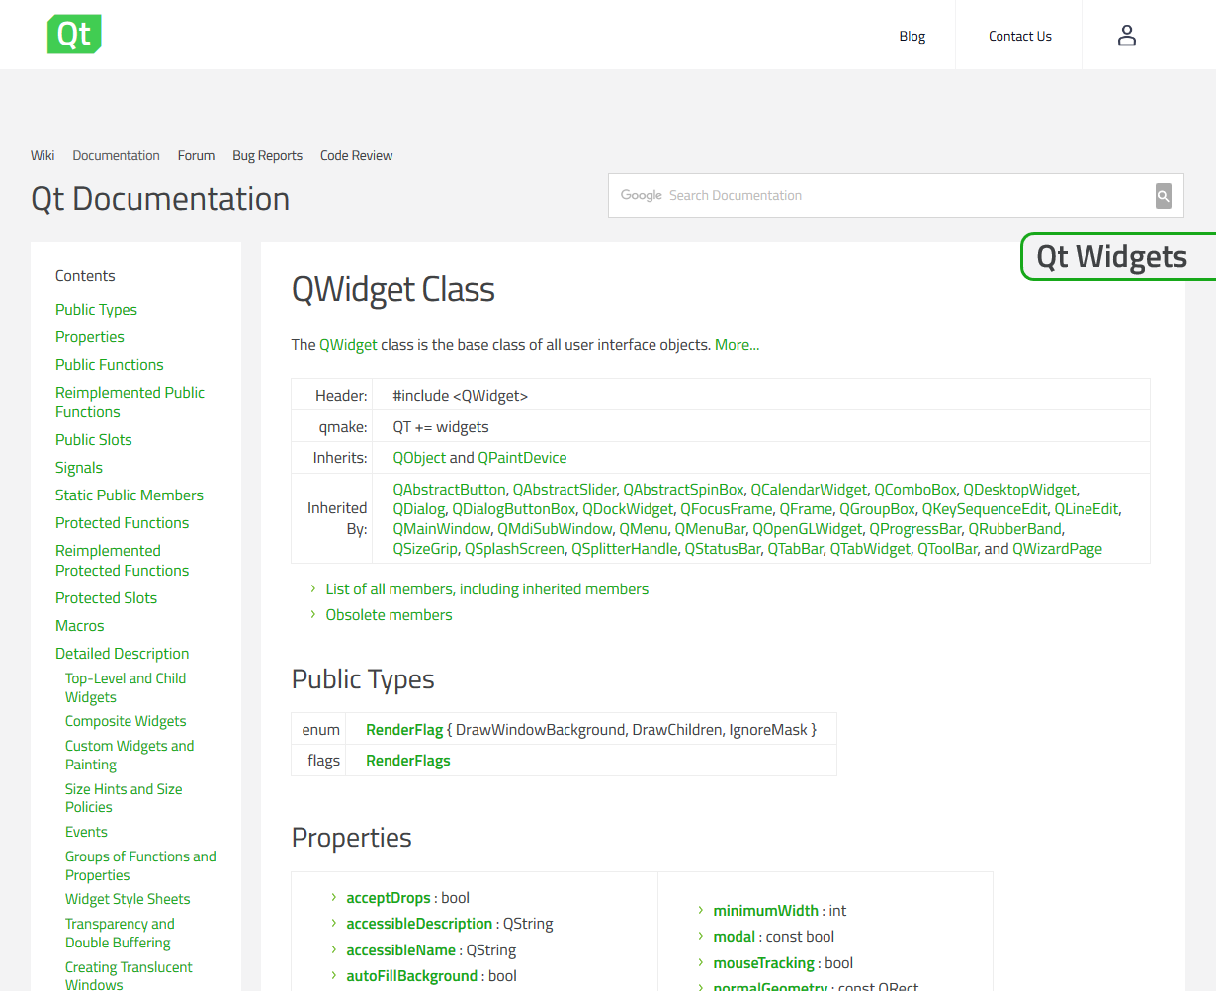The height and width of the screenshot is (991, 1216).
Task: Click the Search Documentation input field
Action: (x=890, y=195)
